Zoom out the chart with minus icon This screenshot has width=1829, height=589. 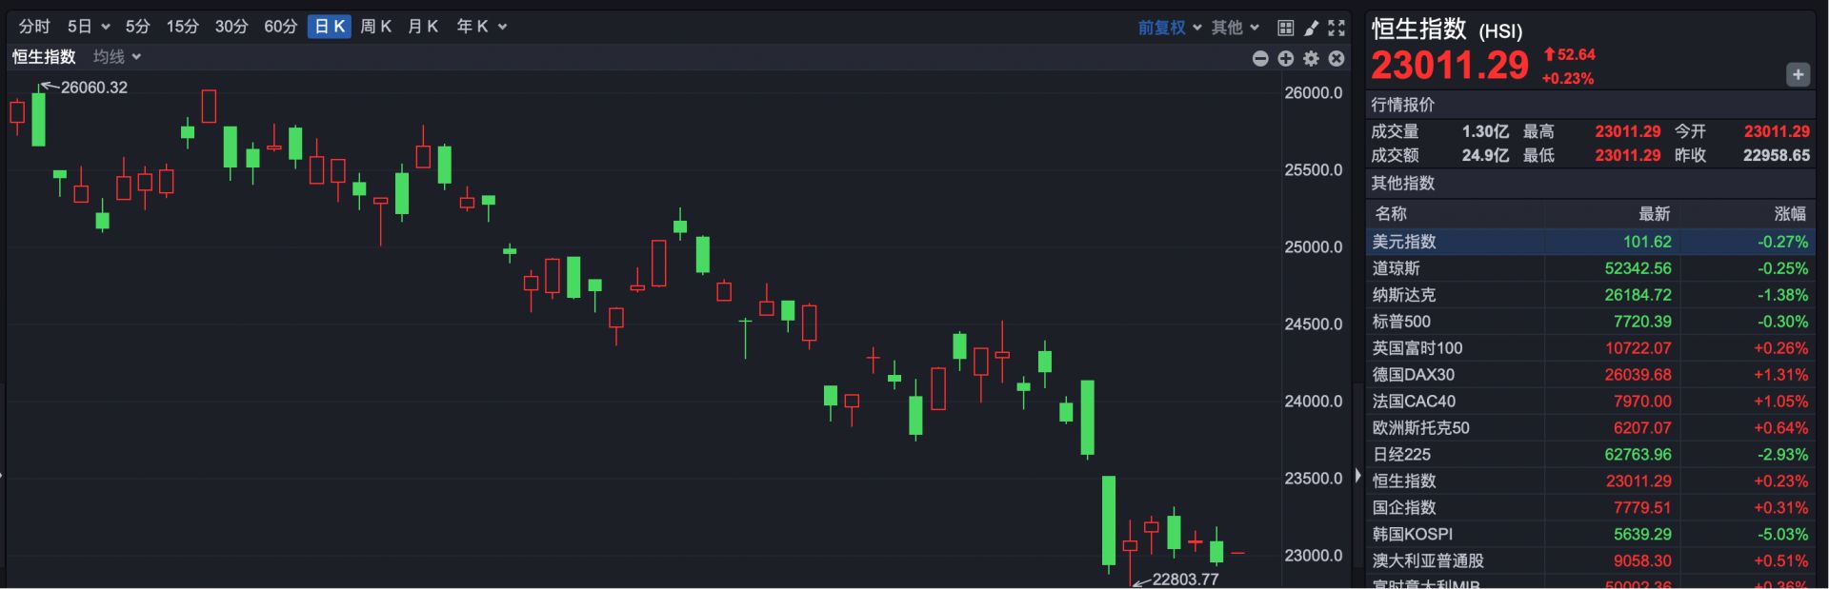pos(1260,59)
